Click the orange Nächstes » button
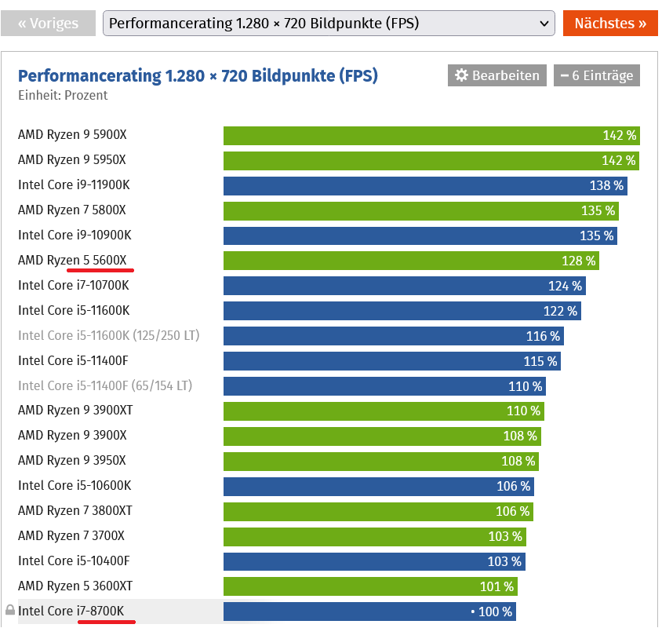This screenshot has width=662, height=628. (610, 23)
